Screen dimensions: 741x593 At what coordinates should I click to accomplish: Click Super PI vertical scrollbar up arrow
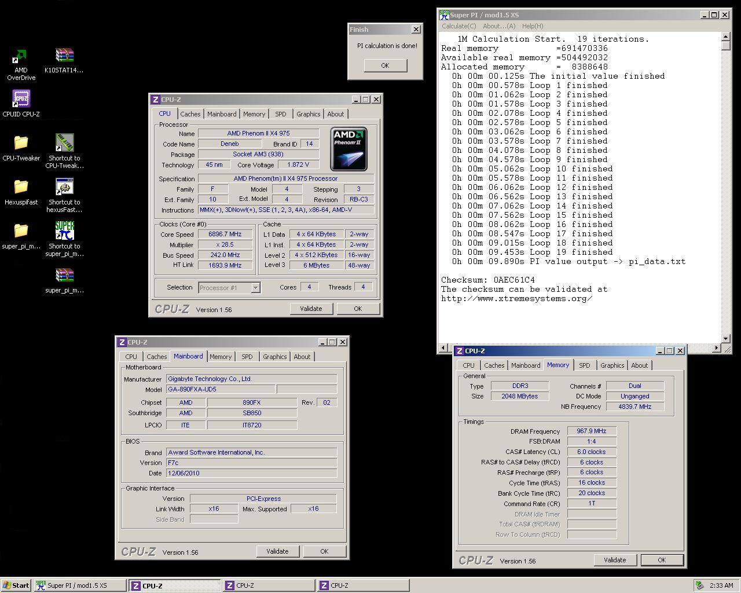pyautogui.click(x=726, y=37)
